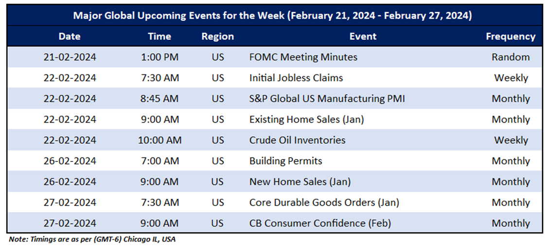Click the 10:00 AM time cell
The width and height of the screenshot is (547, 248).
pos(159,140)
